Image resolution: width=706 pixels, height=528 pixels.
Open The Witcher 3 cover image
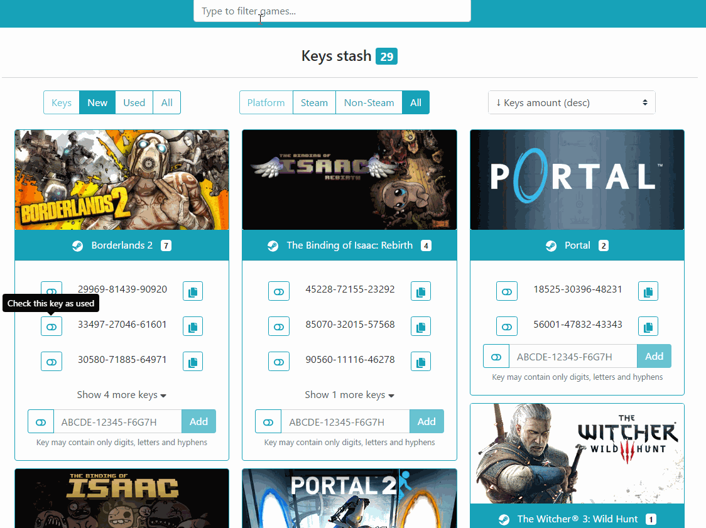pyautogui.click(x=577, y=454)
